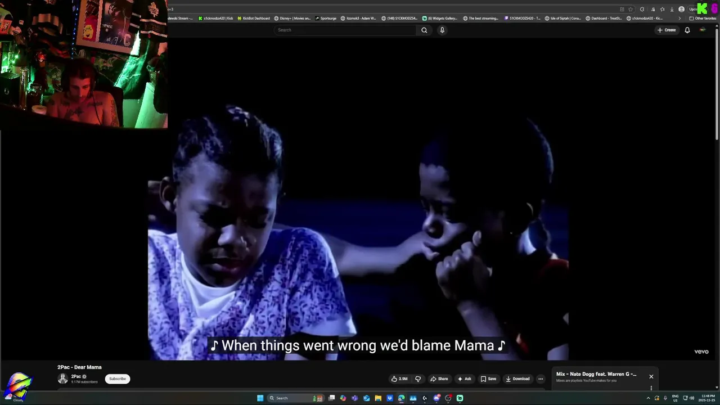The image size is (720, 405).
Task: Open the Isle of Siptah bookmark
Action: [563, 18]
